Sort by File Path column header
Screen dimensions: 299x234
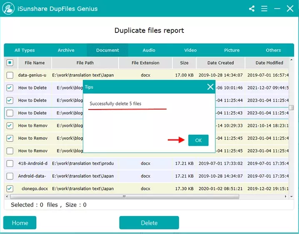pyautogui.click(x=85, y=63)
